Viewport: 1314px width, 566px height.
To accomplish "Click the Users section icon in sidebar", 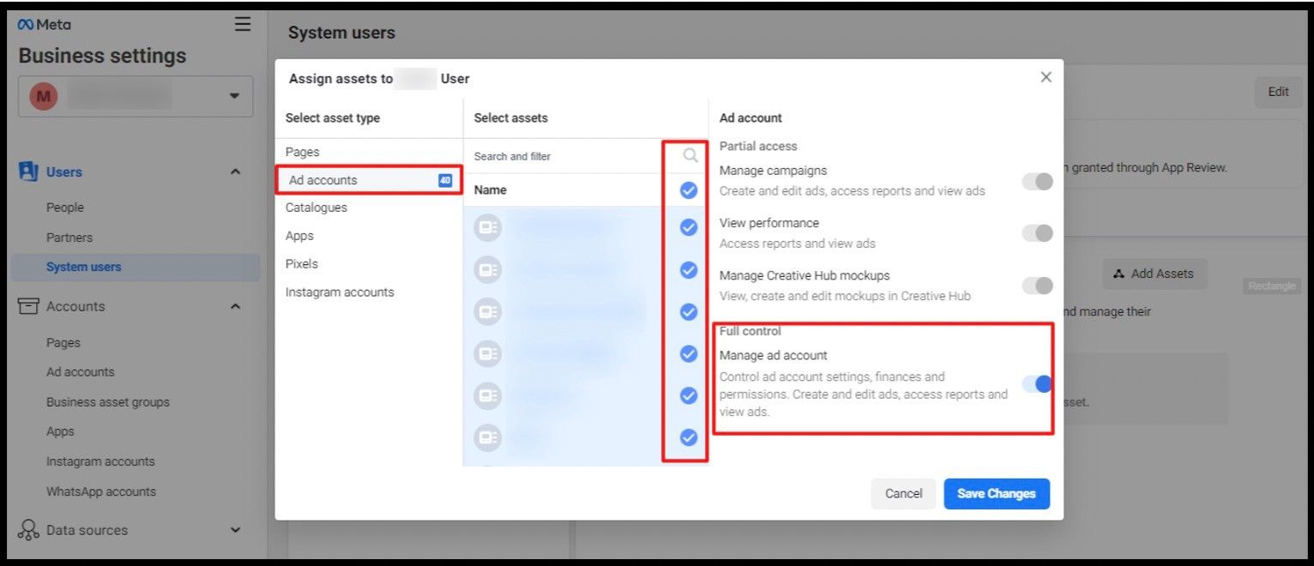I will (28, 172).
